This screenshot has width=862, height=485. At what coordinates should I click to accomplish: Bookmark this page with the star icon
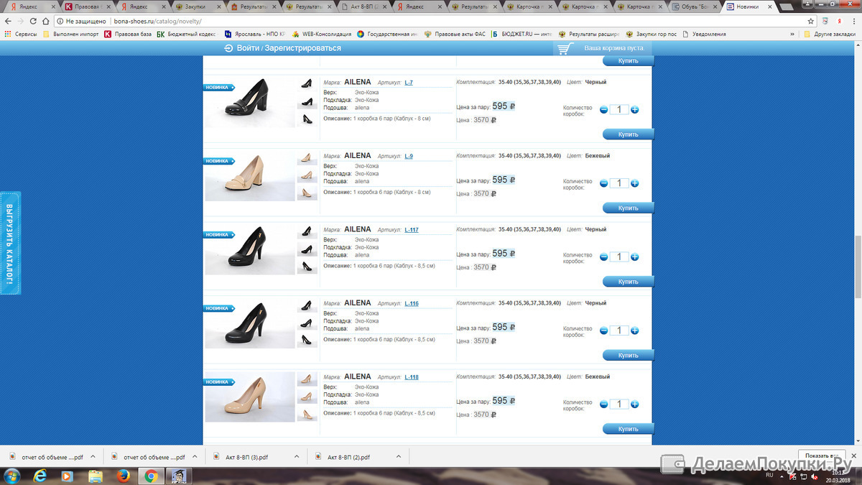click(x=811, y=22)
